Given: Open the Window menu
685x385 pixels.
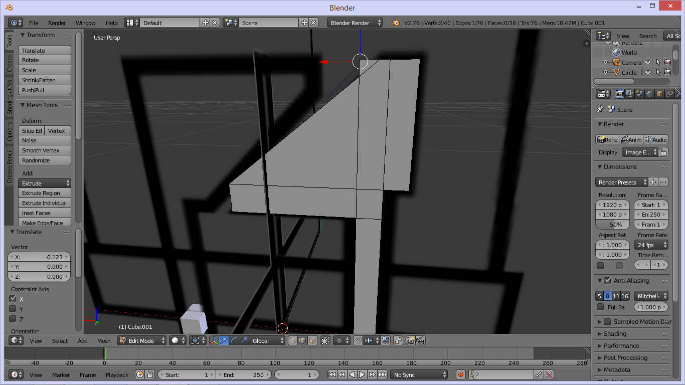Looking at the screenshot, I should pyautogui.click(x=86, y=23).
